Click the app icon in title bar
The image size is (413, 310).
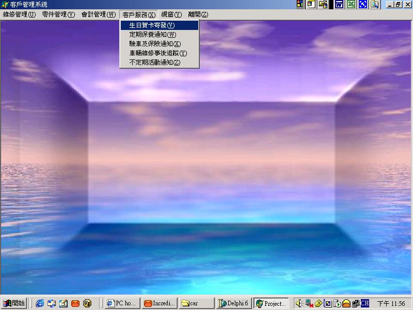[5, 5]
